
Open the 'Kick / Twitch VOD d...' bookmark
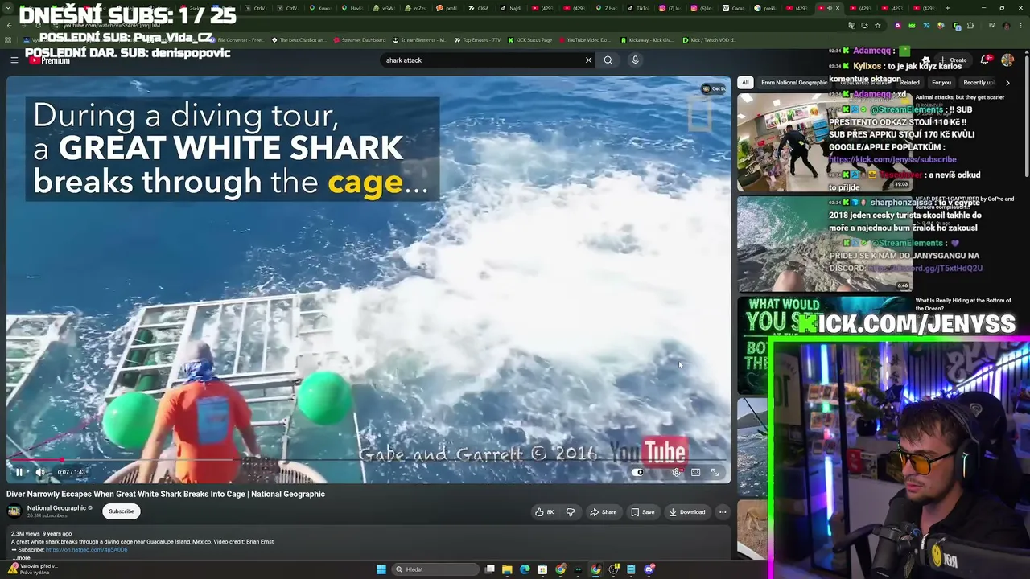point(708,39)
